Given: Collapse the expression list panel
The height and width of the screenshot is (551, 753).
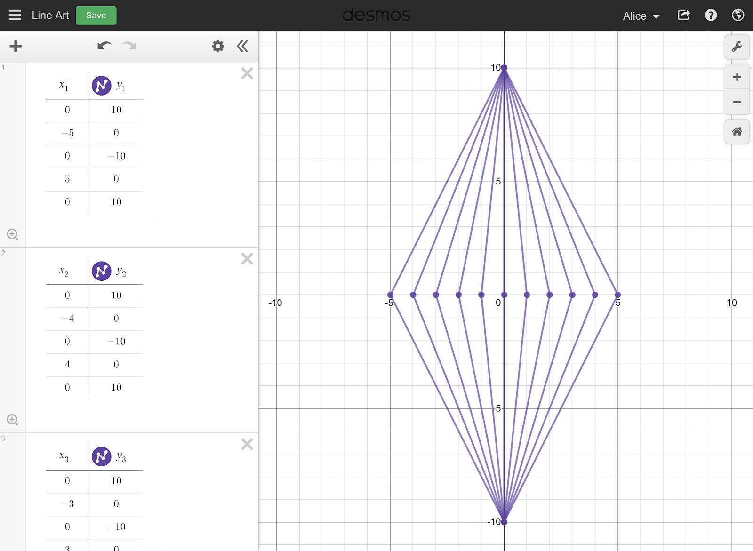Looking at the screenshot, I should pyautogui.click(x=242, y=46).
